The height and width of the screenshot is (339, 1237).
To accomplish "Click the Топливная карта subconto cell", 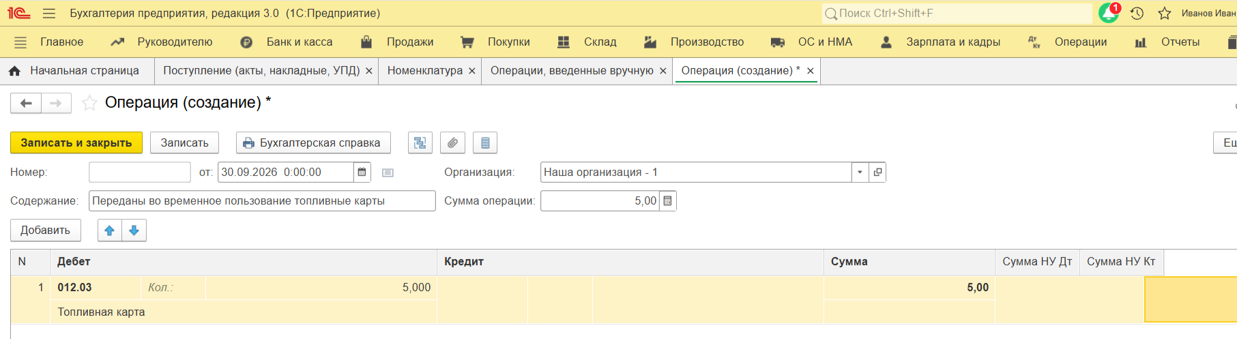I will click(x=244, y=312).
